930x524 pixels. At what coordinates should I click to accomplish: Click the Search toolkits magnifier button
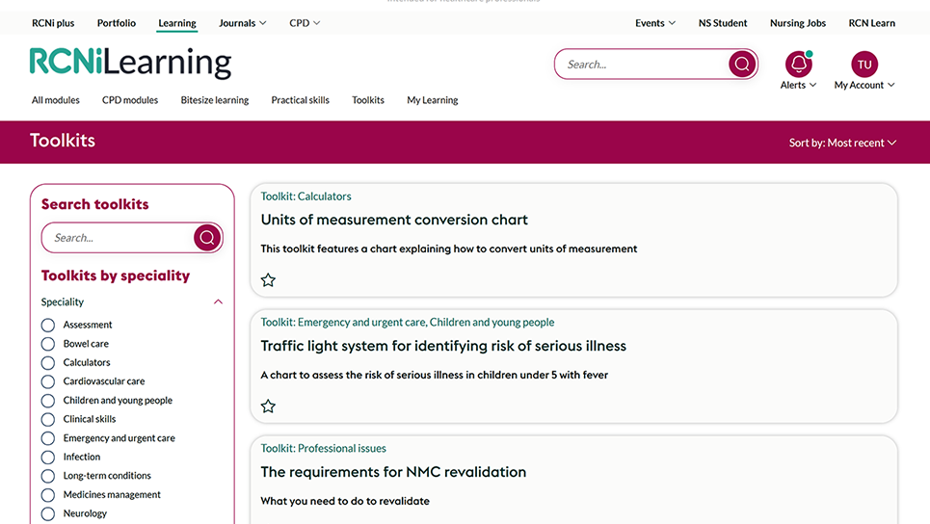(x=207, y=238)
